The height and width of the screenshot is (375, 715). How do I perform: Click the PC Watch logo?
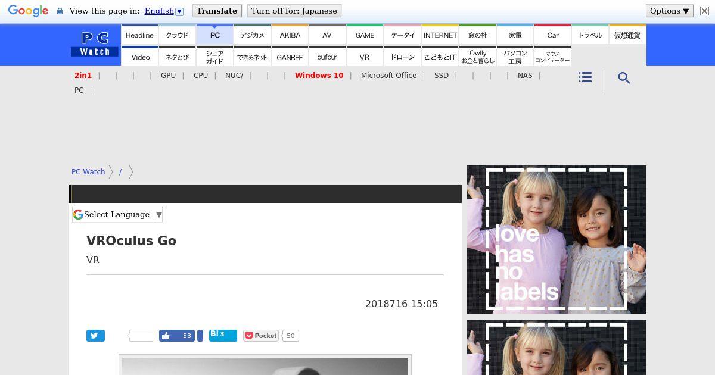click(x=95, y=45)
